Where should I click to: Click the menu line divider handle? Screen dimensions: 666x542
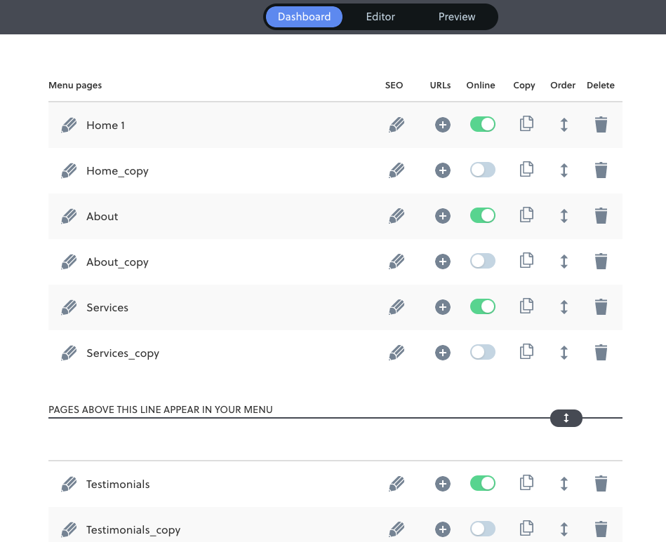pyautogui.click(x=566, y=418)
